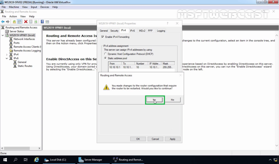Collapse the IPv6 tree node arrow
This screenshot has height=164, width=279.
(x=7, y=58)
